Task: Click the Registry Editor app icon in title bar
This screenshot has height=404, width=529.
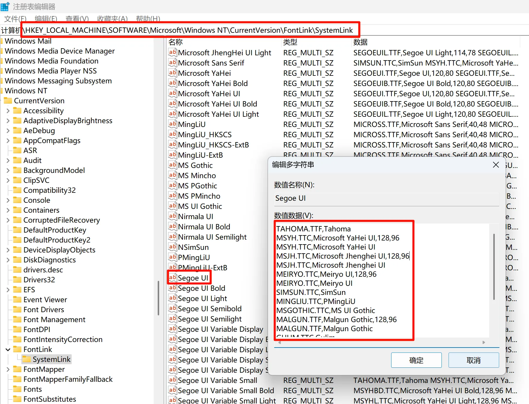Action: click(5, 6)
